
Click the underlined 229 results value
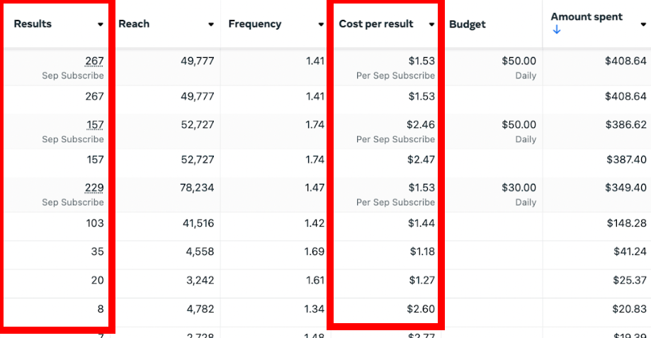tap(94, 188)
